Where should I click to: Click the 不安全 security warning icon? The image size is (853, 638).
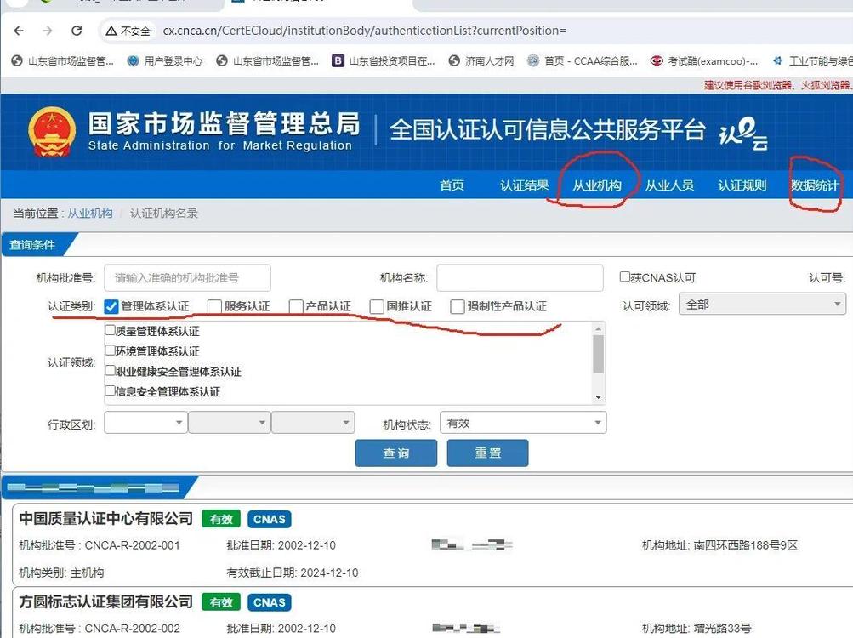tap(111, 31)
